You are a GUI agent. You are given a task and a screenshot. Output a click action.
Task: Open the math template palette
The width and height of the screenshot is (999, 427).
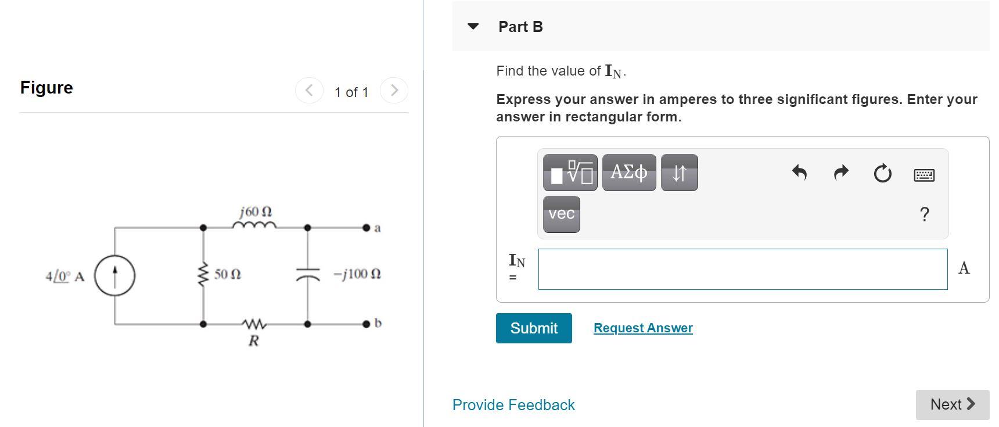tap(569, 171)
